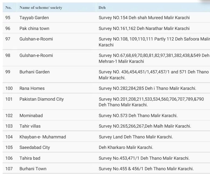Click the "Deh" column header
The image size is (210, 174).
click(102, 8)
